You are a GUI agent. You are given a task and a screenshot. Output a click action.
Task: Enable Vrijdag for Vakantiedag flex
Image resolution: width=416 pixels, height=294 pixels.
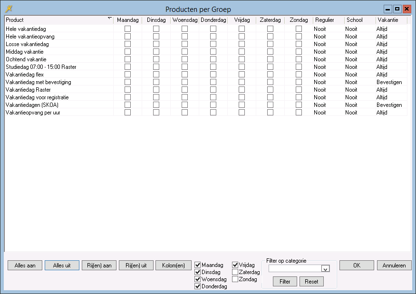pyautogui.click(x=242, y=75)
